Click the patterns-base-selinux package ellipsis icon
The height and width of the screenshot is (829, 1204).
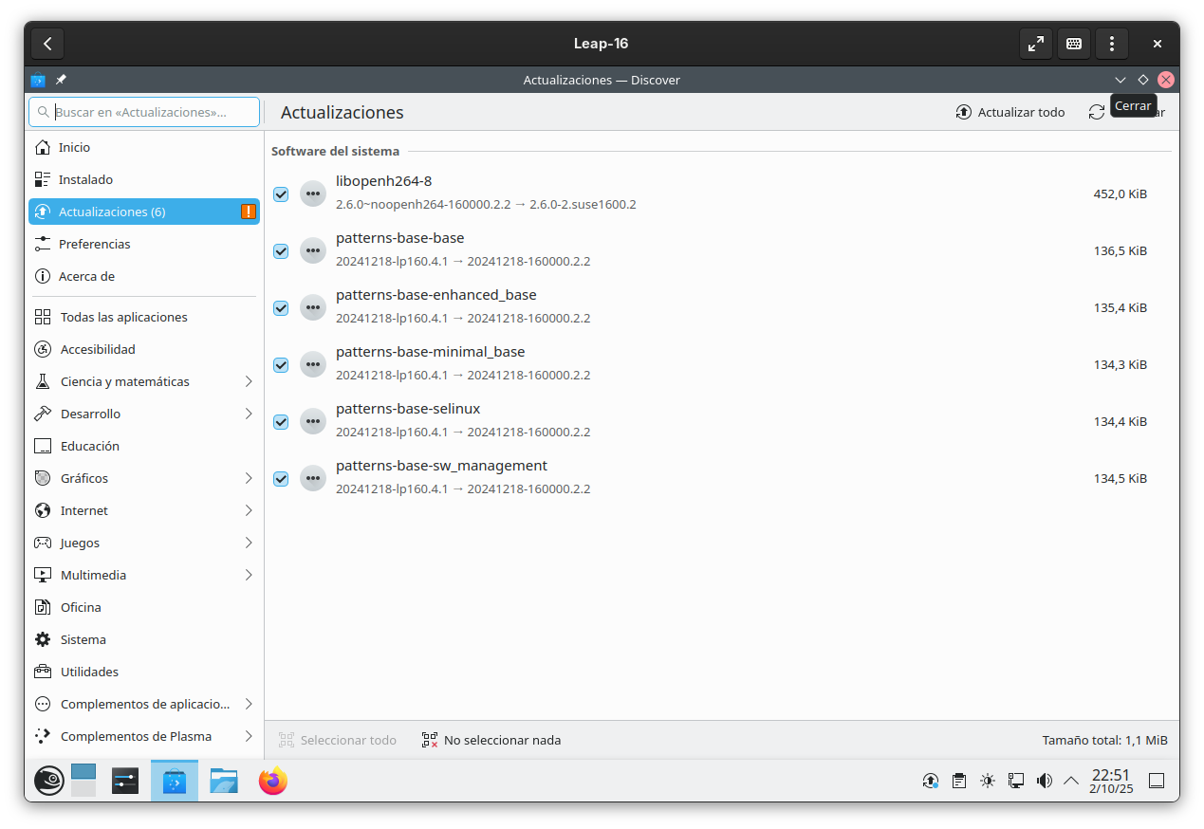point(313,421)
